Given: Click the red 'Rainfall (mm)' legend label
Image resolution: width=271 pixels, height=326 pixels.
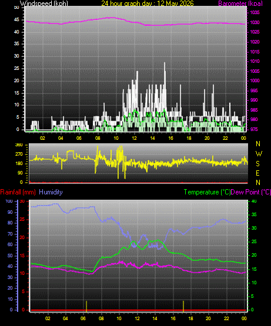Looking at the screenshot, I should tap(18, 192).
